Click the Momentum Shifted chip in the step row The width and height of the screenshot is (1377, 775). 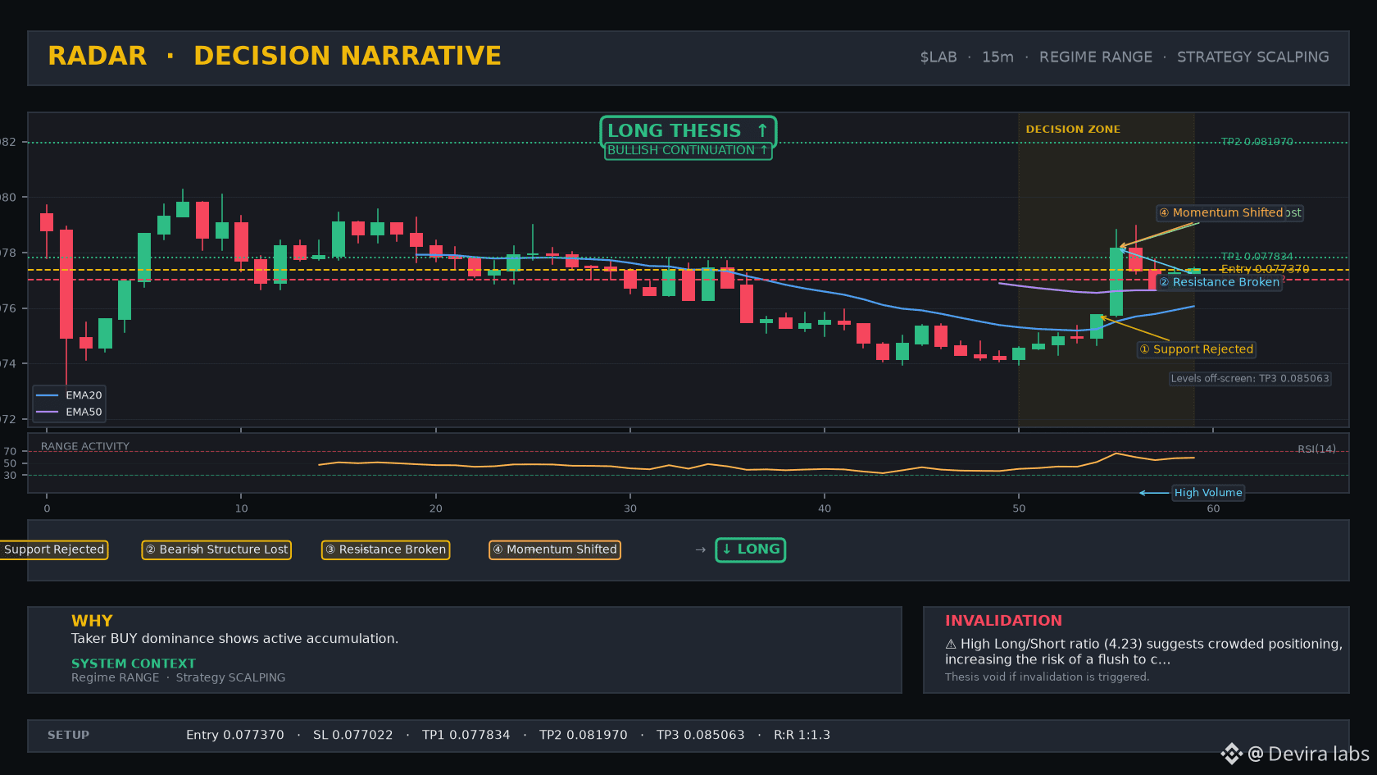[555, 549]
